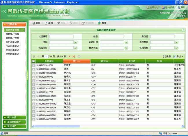Click the 导出 export icon

175,56
